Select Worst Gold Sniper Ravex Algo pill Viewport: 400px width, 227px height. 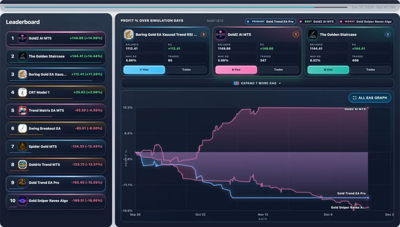[x=366, y=21]
